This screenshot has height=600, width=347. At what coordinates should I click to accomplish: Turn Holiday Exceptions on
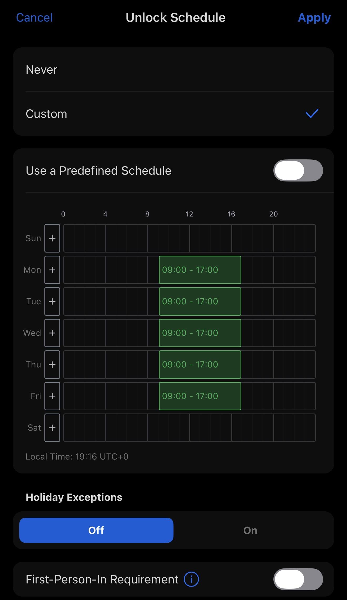[249, 530]
